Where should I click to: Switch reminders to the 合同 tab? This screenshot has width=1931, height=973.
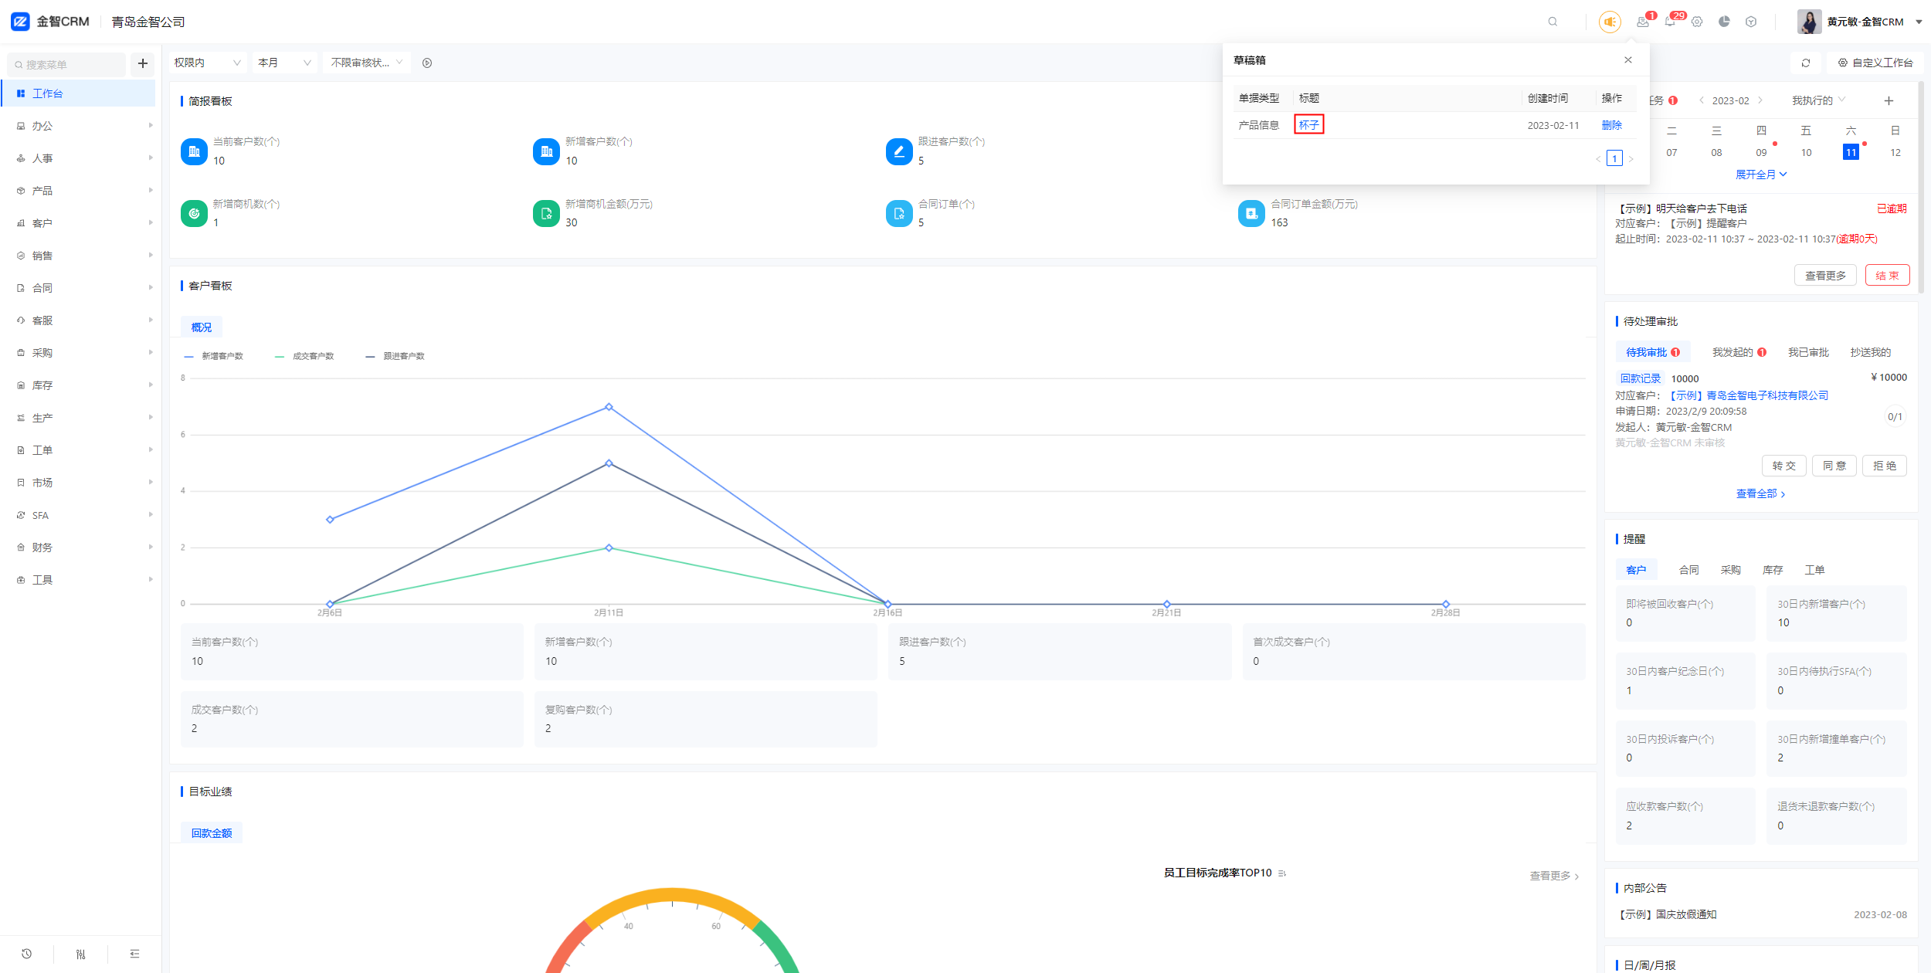point(1688,570)
